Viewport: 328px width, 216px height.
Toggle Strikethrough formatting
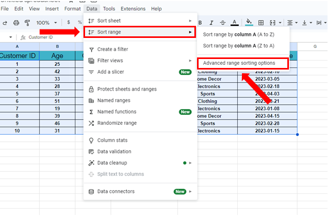(x=222, y=23)
